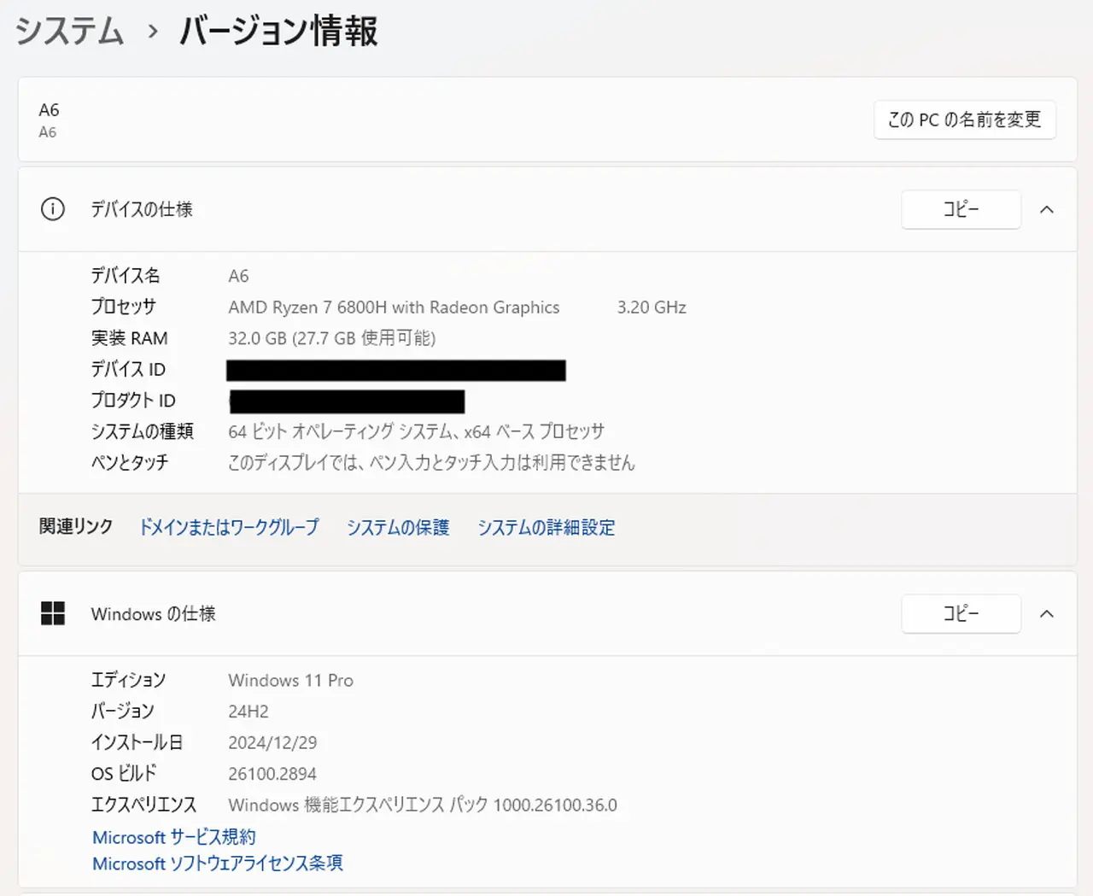Image resolution: width=1093 pixels, height=896 pixels.
Task: Click the バージョン情報 page heading
Action: tap(278, 31)
